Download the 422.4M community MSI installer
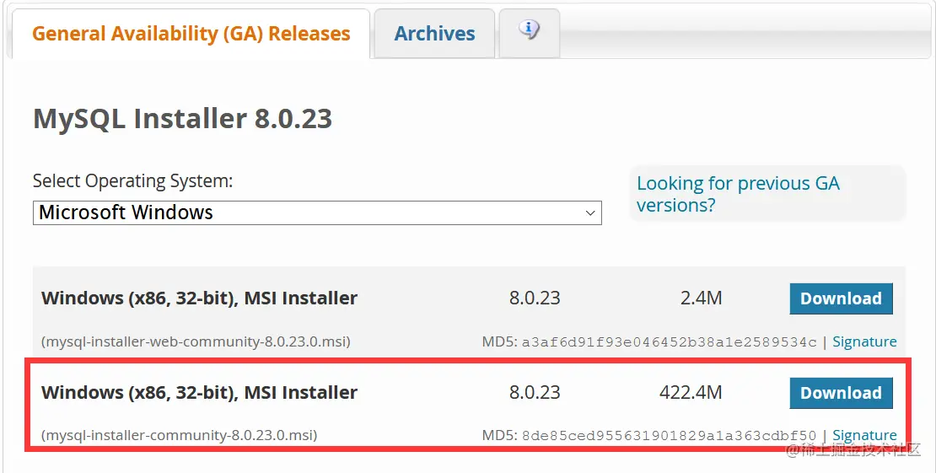The image size is (936, 473). click(841, 393)
